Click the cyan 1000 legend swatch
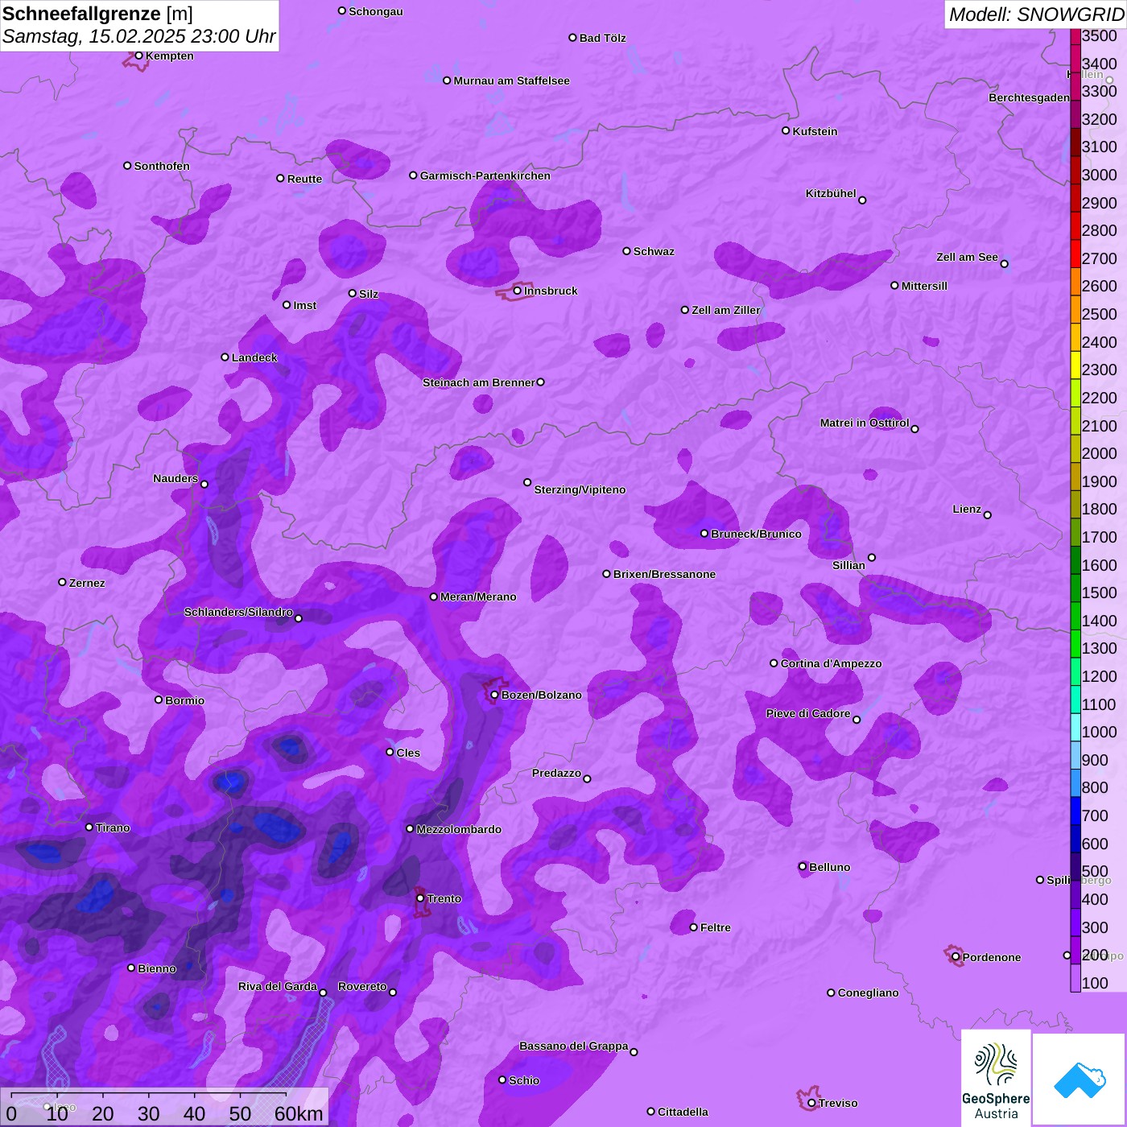This screenshot has width=1127, height=1127. (1075, 727)
